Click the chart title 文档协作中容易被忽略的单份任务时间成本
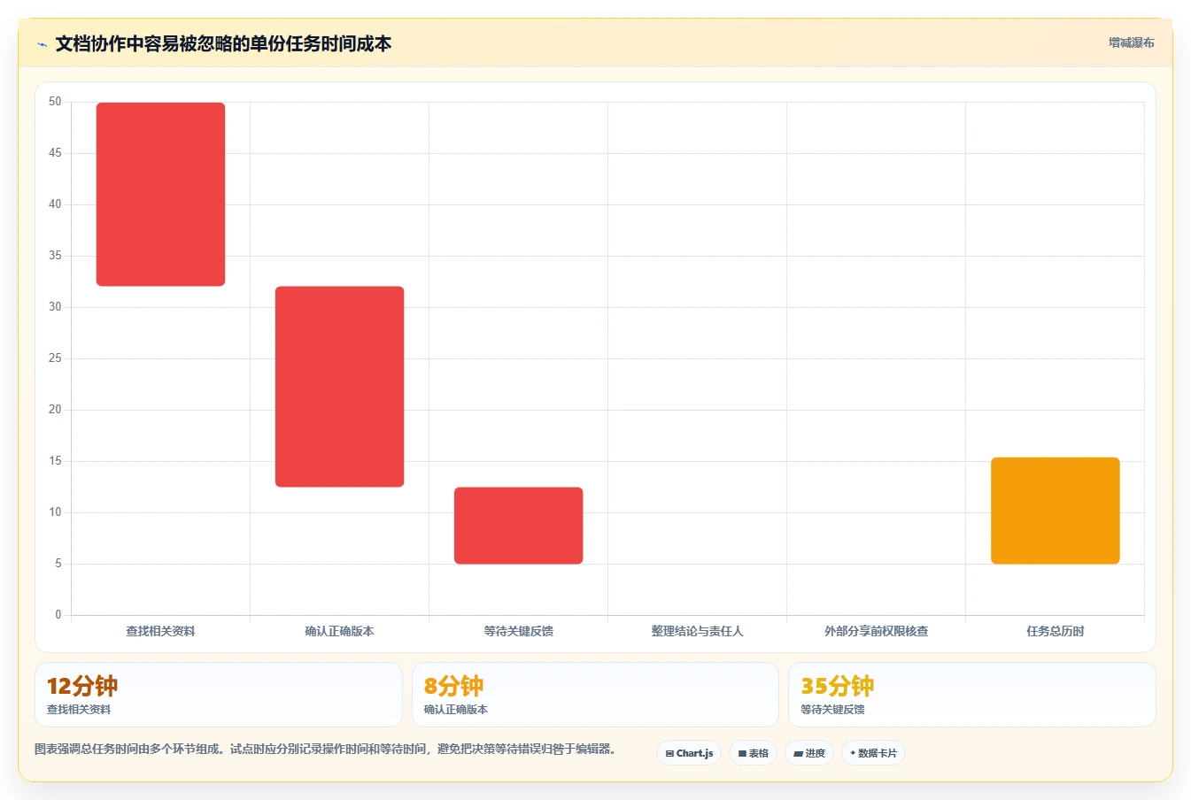Image resolution: width=1191 pixels, height=800 pixels. point(223,43)
